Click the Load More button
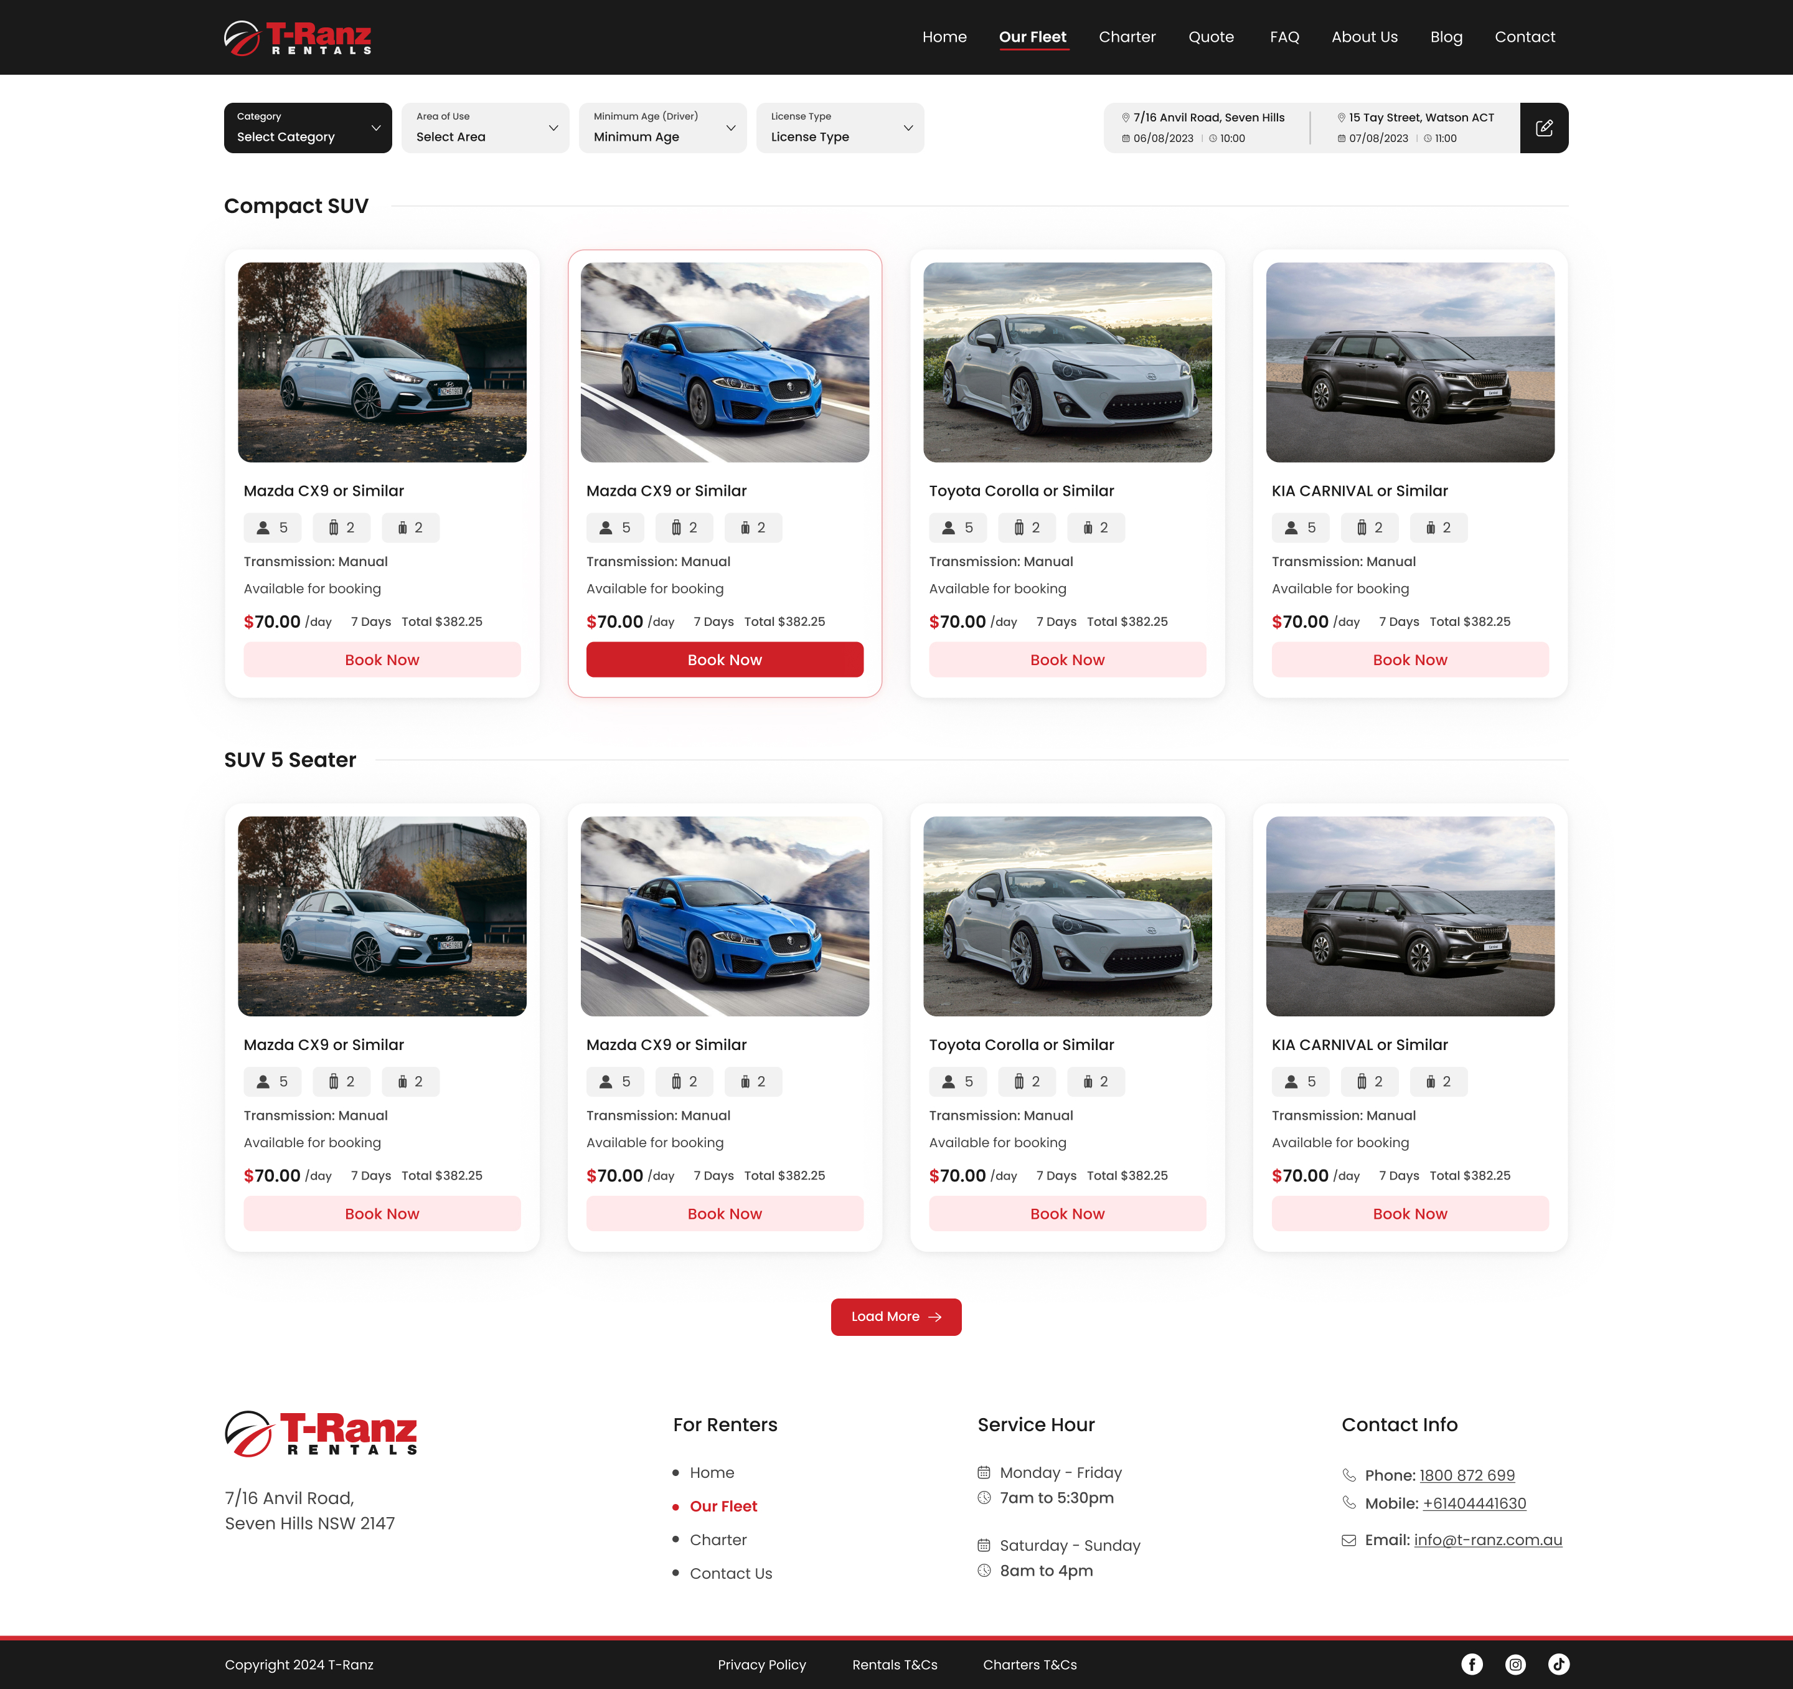The width and height of the screenshot is (1793, 1689). coord(896,1317)
